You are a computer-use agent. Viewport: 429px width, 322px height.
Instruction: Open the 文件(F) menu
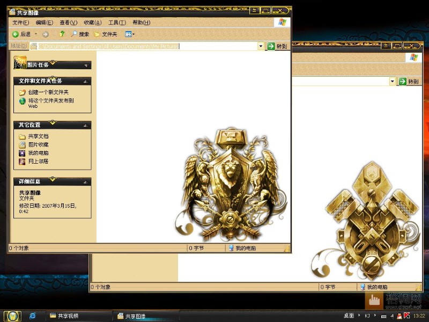(20, 23)
